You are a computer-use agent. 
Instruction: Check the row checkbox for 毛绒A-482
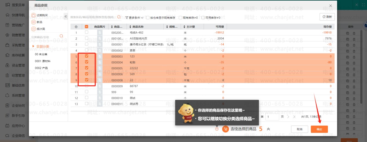click(87, 32)
